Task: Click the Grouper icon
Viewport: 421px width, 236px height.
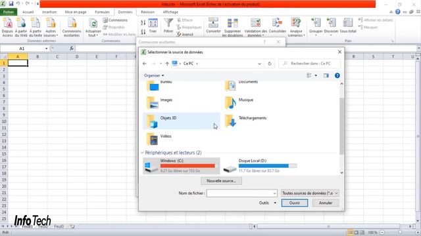Action: click(x=316, y=27)
